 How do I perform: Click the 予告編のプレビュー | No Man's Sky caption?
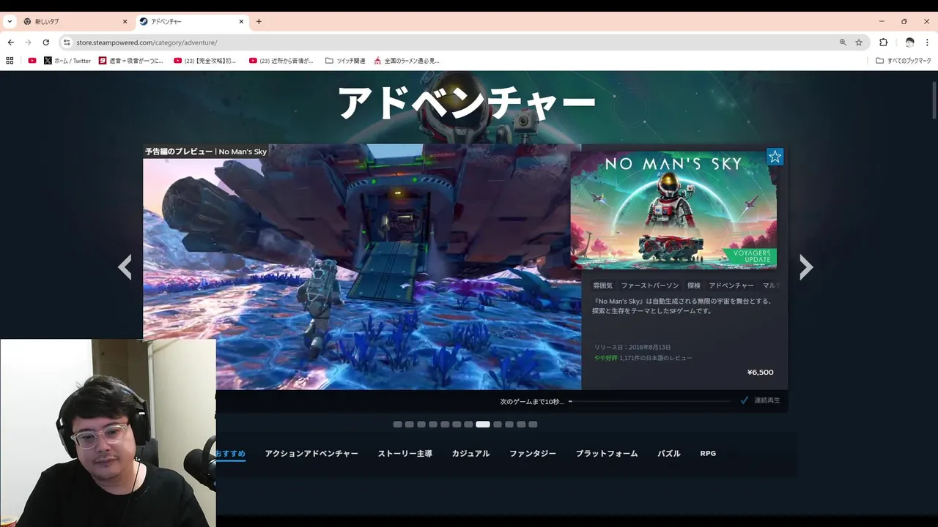(205, 152)
